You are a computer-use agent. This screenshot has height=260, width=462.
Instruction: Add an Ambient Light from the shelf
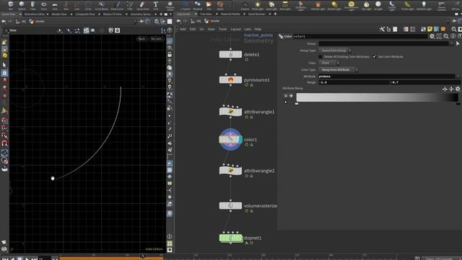pos(424,5)
